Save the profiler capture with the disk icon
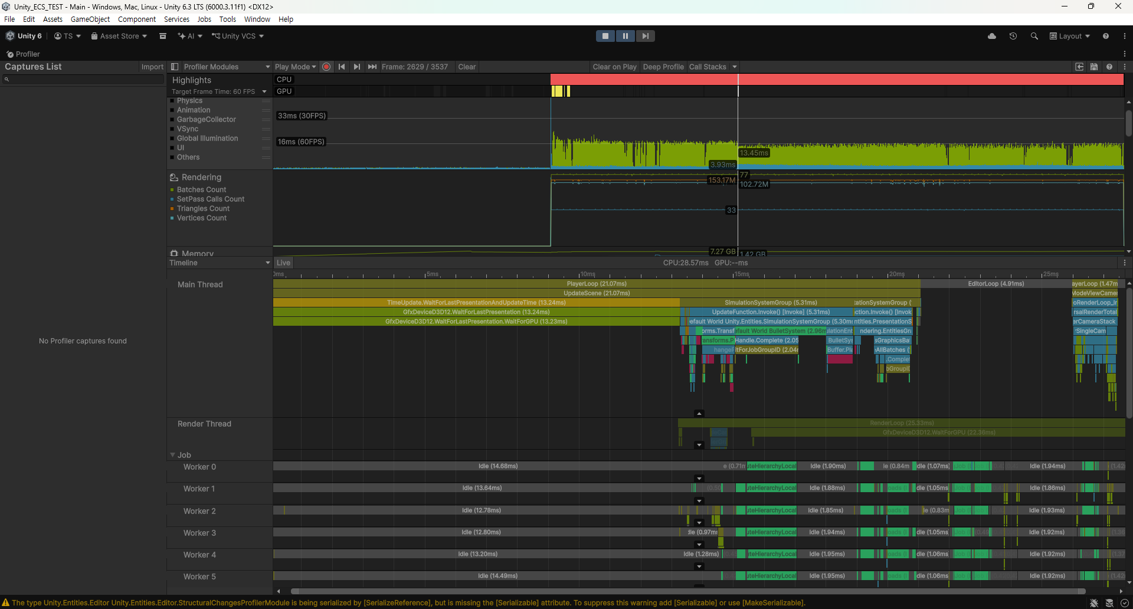 (x=1094, y=67)
